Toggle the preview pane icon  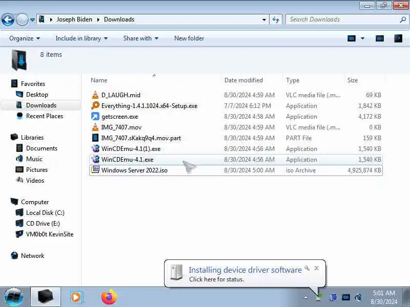click(380, 38)
